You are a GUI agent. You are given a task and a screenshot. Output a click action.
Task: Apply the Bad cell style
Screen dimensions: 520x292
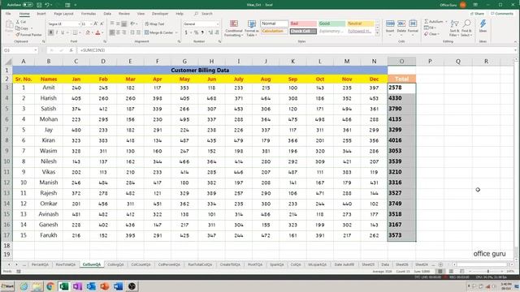[303, 24]
